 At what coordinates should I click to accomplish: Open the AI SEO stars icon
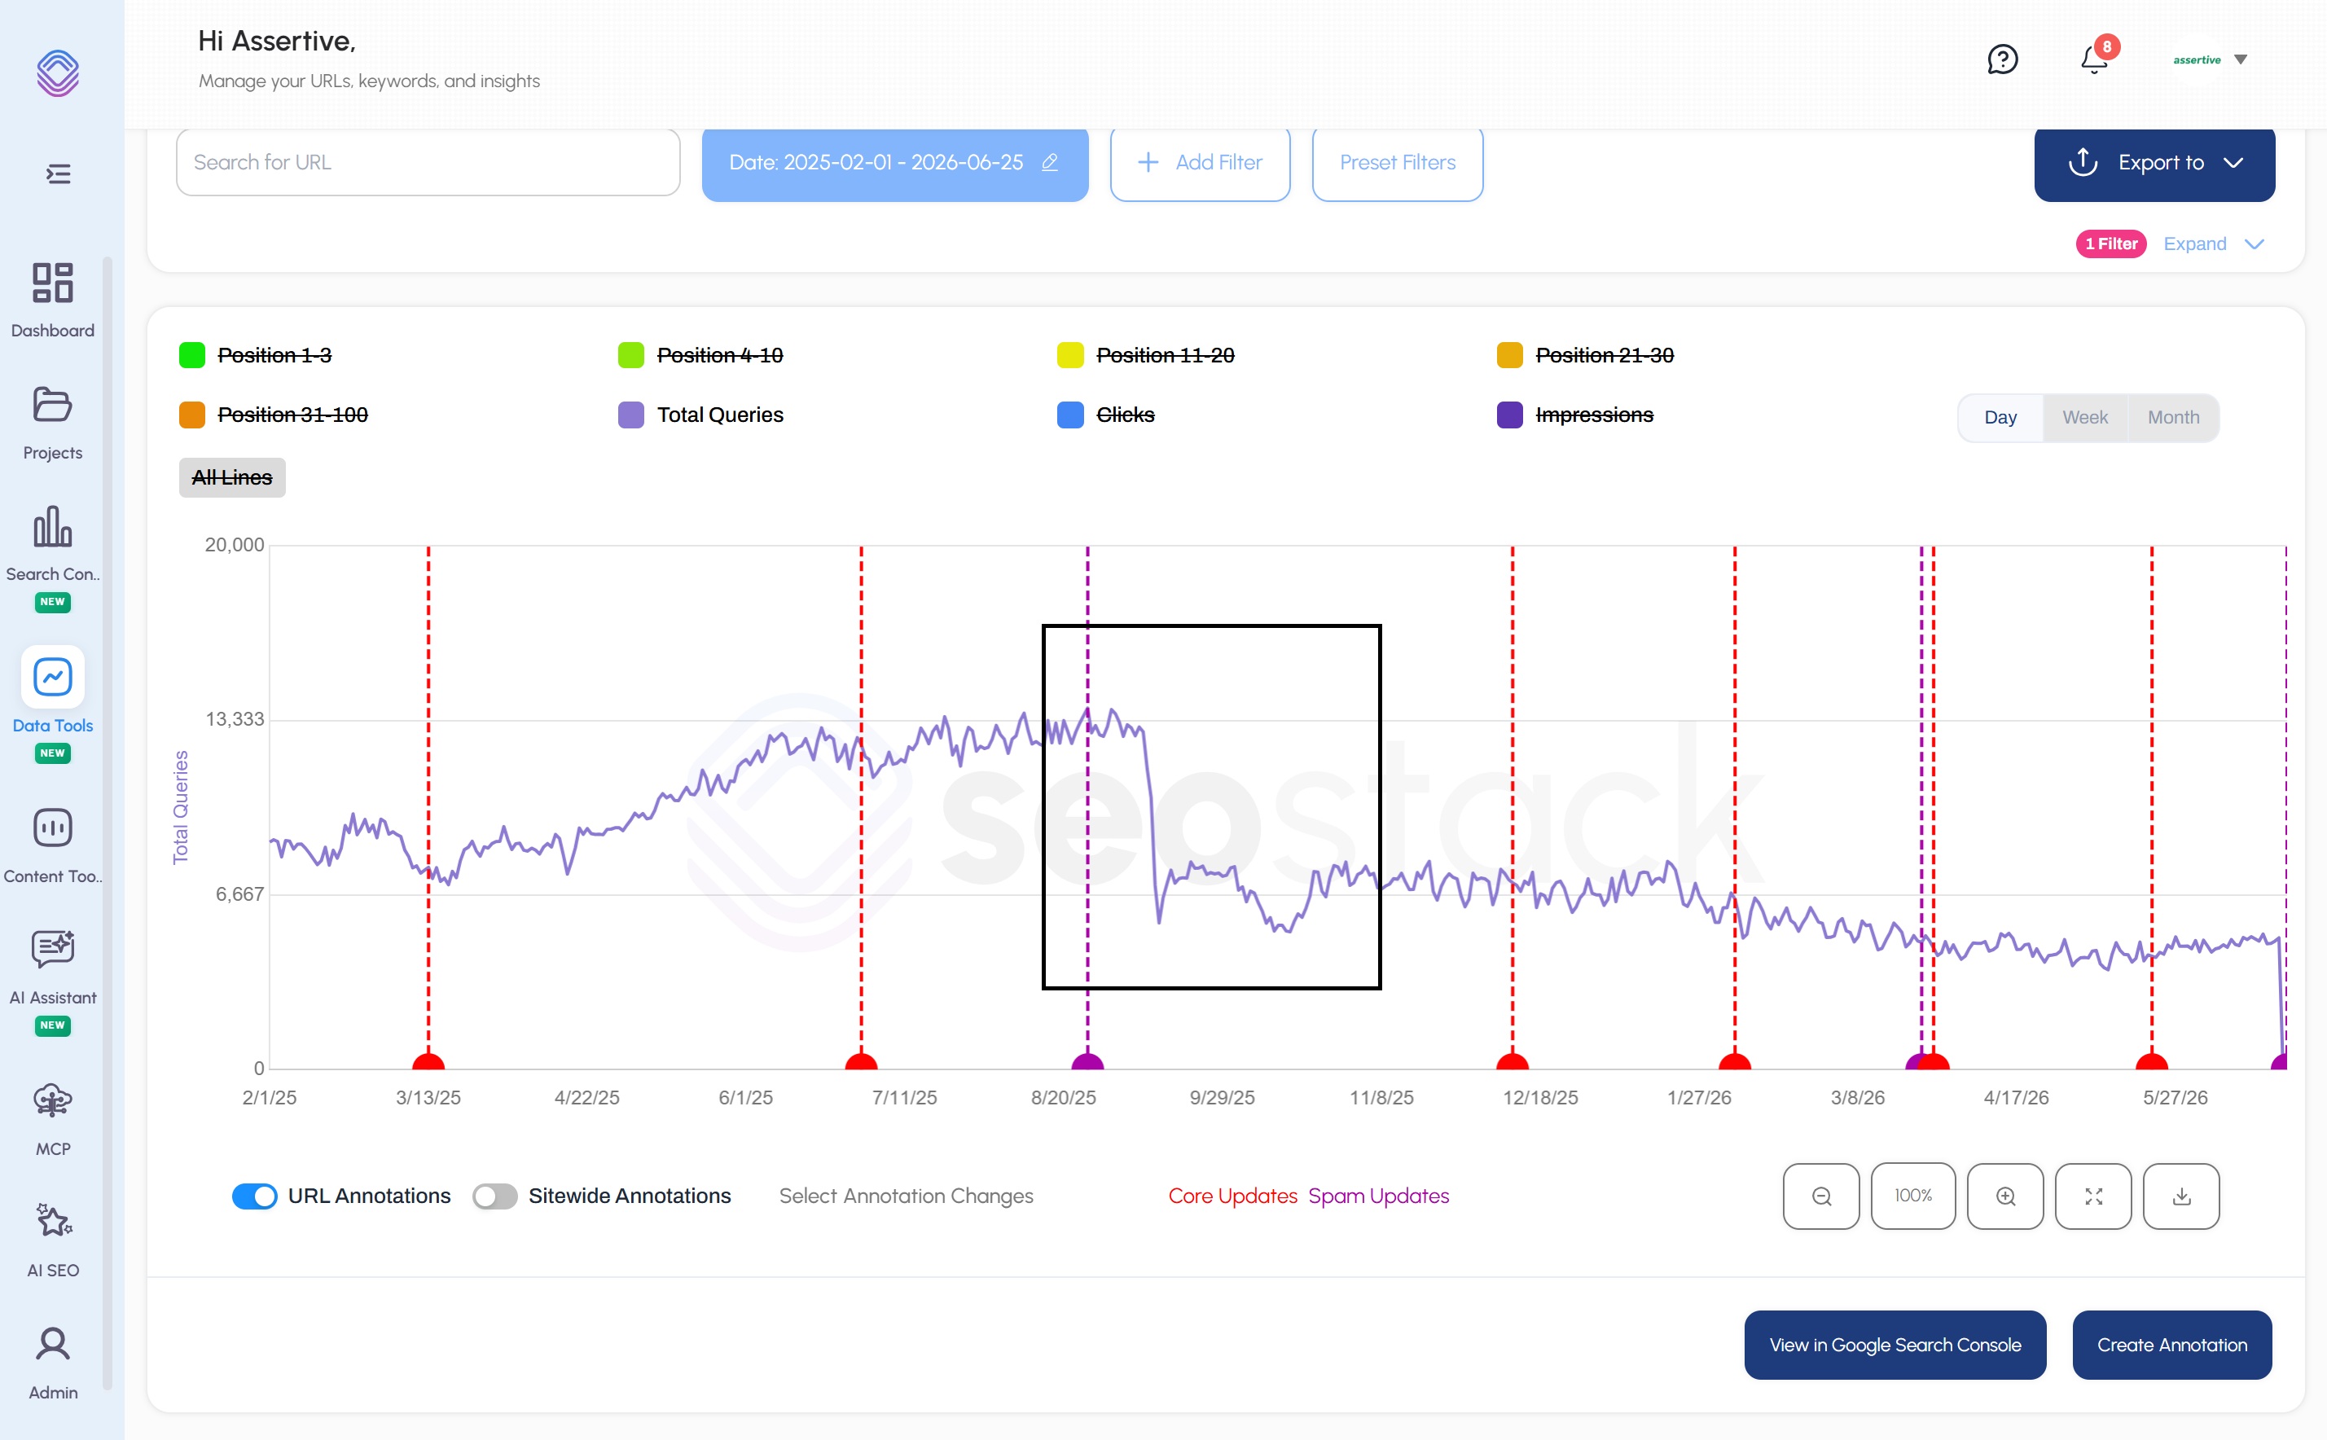tap(52, 1220)
